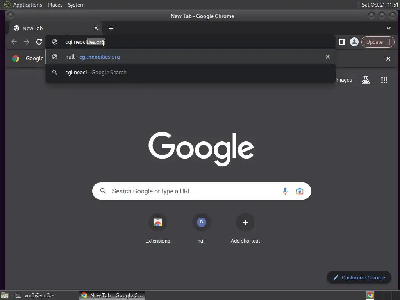The width and height of the screenshot is (400, 300).
Task: Open the Images link
Action: 344,80
